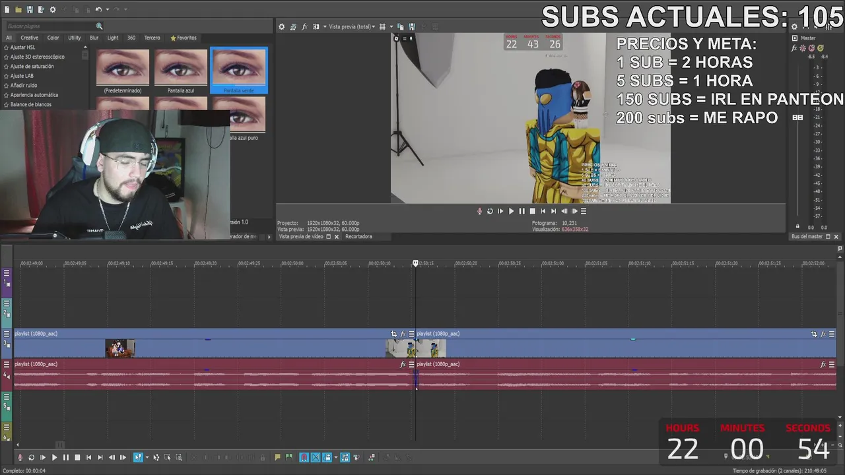Star the Ajuste LAB plugin
The width and height of the screenshot is (845, 475).
(x=6, y=76)
